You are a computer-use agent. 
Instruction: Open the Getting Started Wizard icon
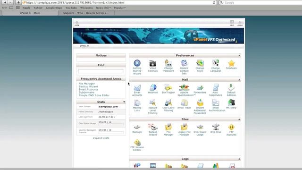137,63
